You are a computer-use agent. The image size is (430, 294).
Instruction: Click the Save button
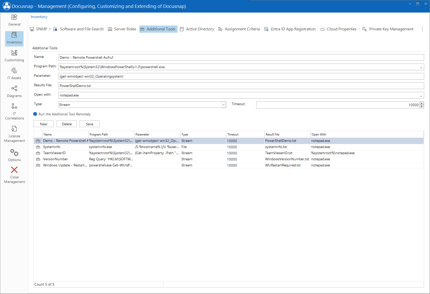click(x=90, y=124)
